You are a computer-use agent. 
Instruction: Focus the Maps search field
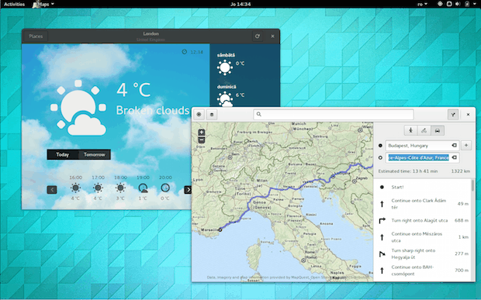334,114
